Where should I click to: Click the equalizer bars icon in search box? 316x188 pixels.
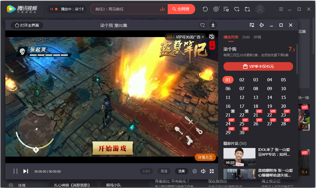162,9
